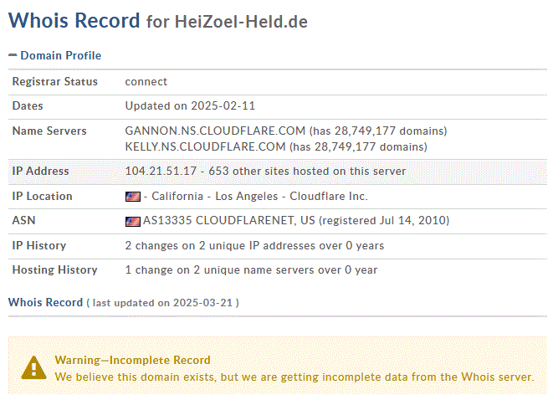
Task: Click the US flag in IP Location row
Action: click(133, 197)
